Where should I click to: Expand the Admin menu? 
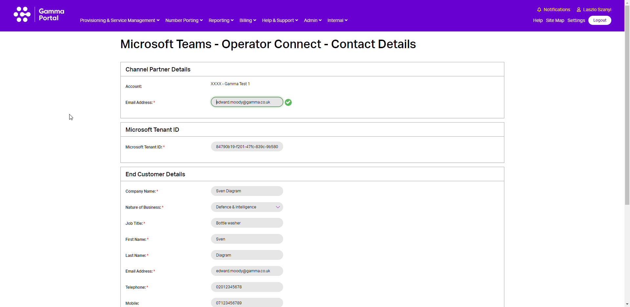click(x=313, y=20)
